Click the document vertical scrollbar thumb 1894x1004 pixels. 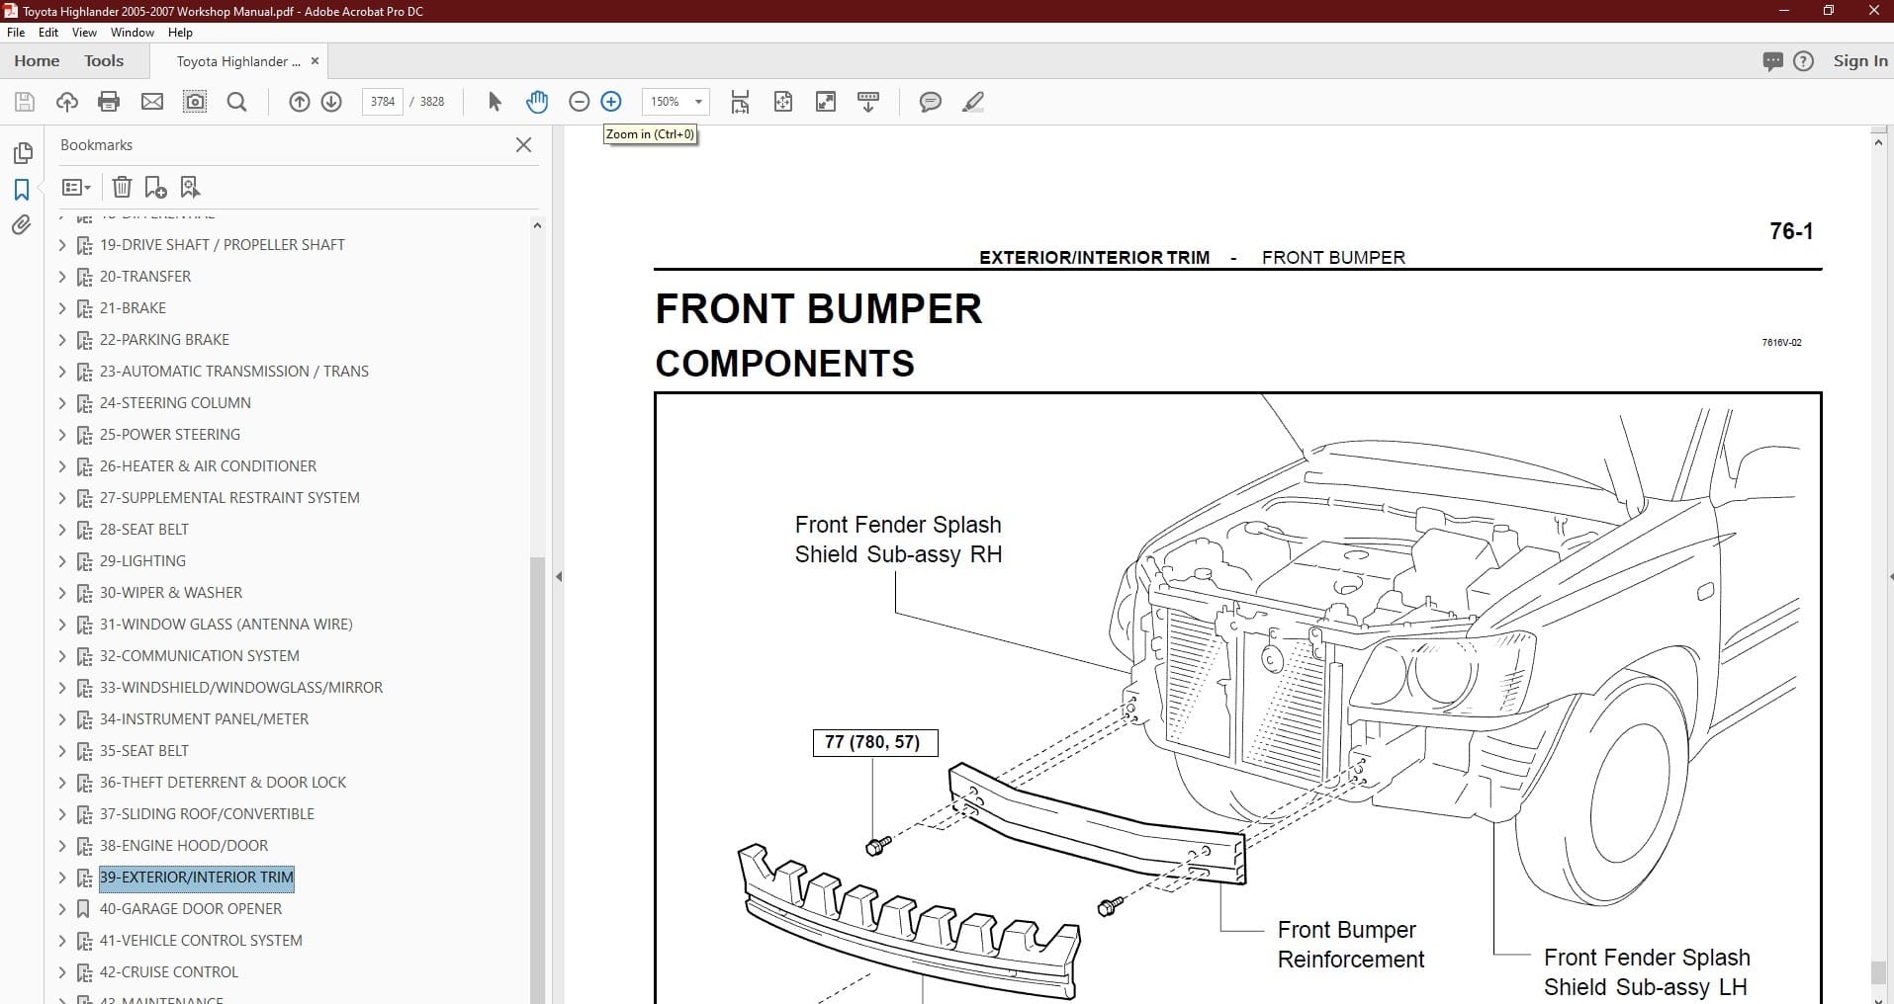(1878, 973)
